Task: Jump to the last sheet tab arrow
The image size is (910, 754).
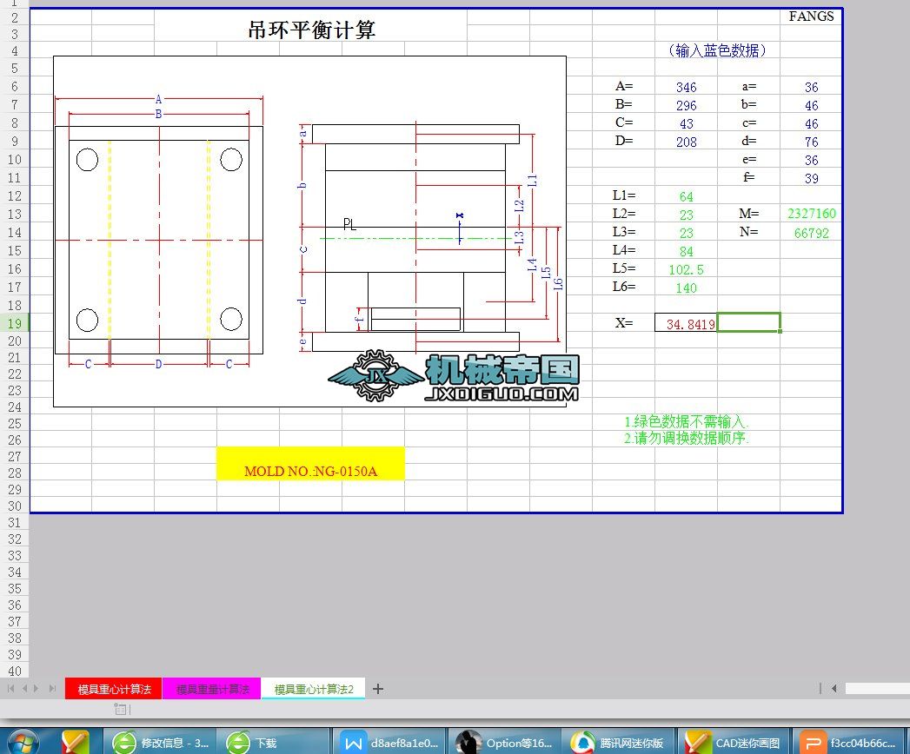Action: (x=52, y=689)
